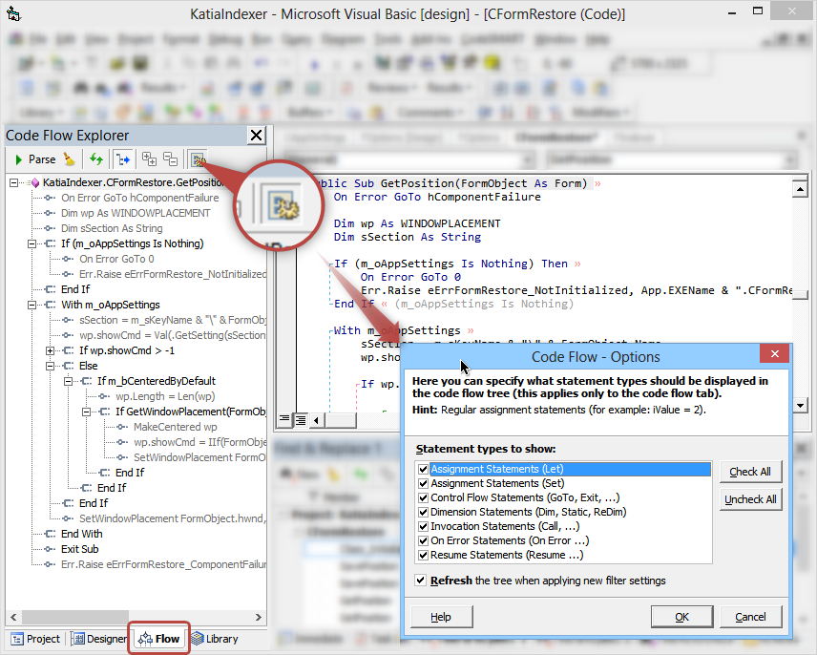Screen dimensions: 817x655
Task: Click Help in the Code Flow Options dialog
Action: 440,616
